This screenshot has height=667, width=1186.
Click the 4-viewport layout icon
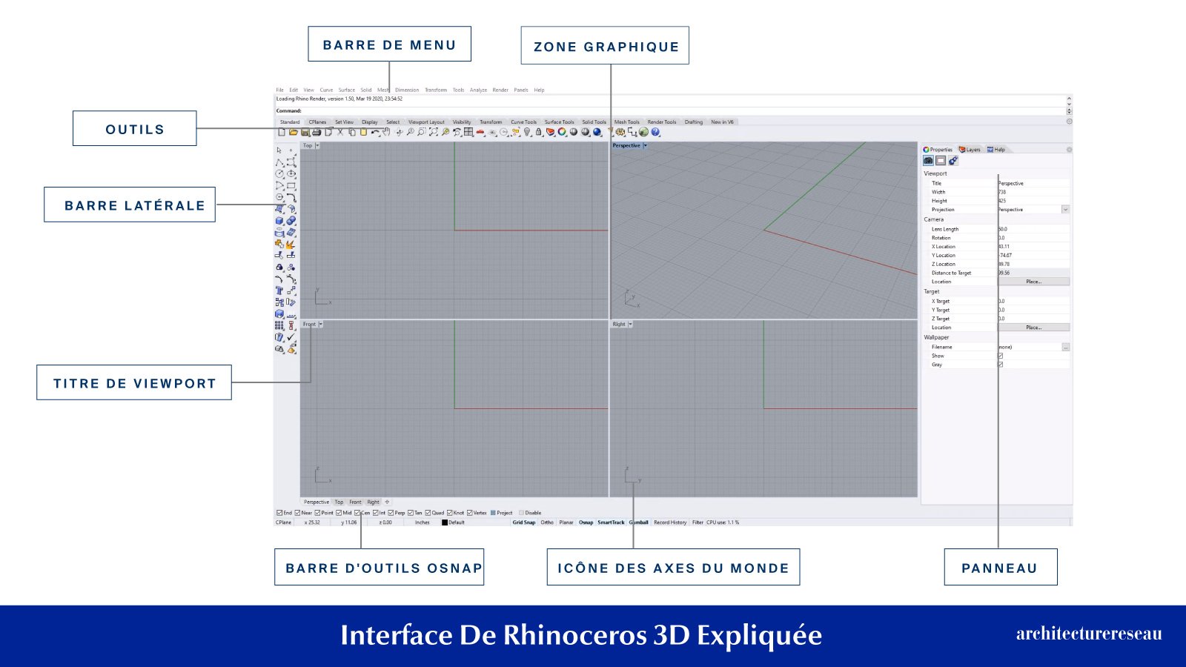pyautogui.click(x=468, y=133)
